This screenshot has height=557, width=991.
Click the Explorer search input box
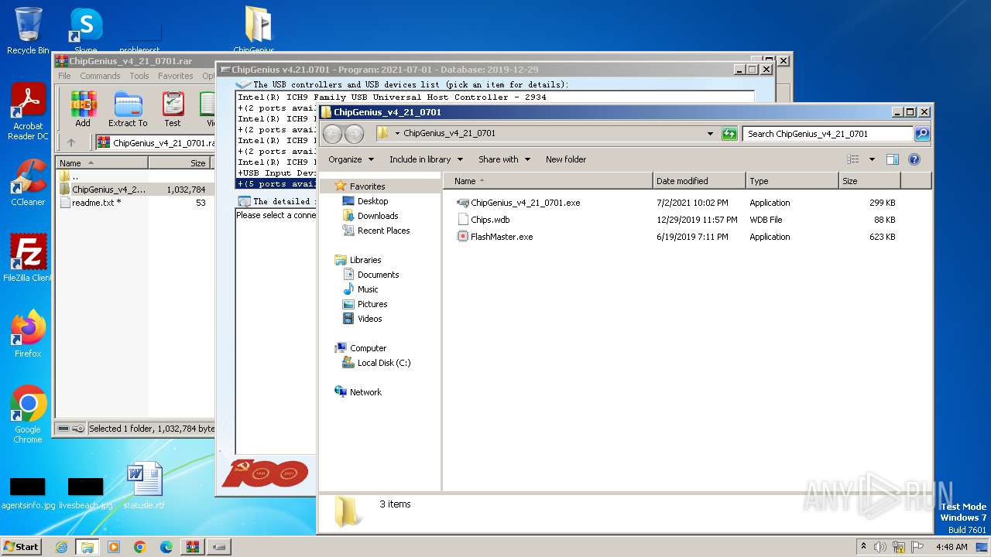click(x=827, y=134)
